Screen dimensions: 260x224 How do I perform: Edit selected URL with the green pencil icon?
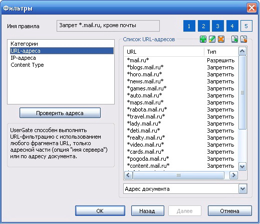(212, 39)
